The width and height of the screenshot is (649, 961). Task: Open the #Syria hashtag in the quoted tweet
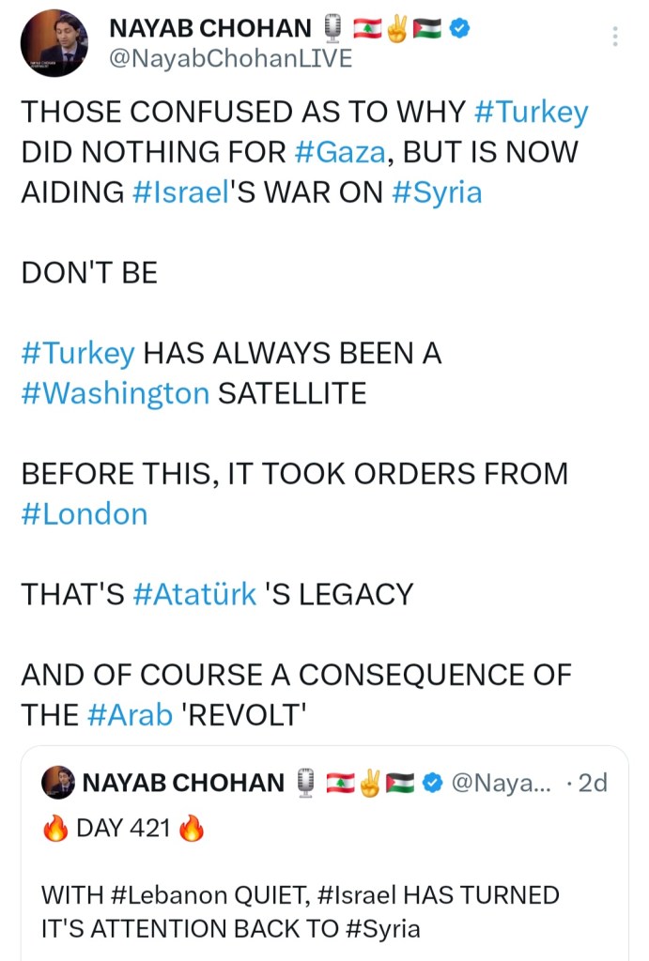[382, 929]
